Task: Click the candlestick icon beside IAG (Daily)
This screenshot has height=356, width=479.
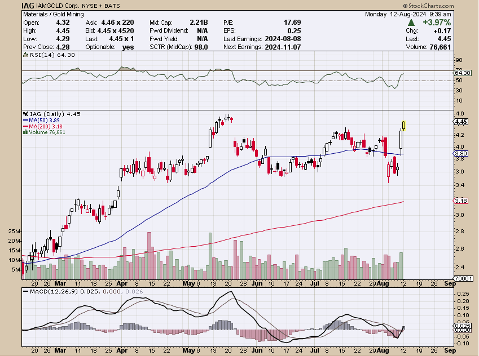Action: pyautogui.click(x=25, y=114)
